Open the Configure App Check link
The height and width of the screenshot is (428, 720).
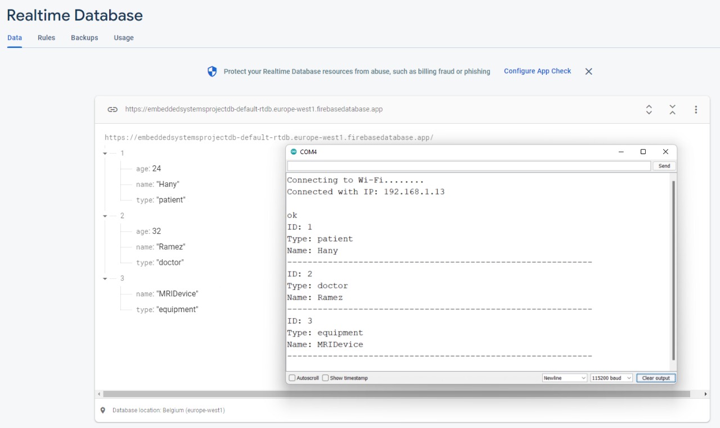tap(537, 71)
